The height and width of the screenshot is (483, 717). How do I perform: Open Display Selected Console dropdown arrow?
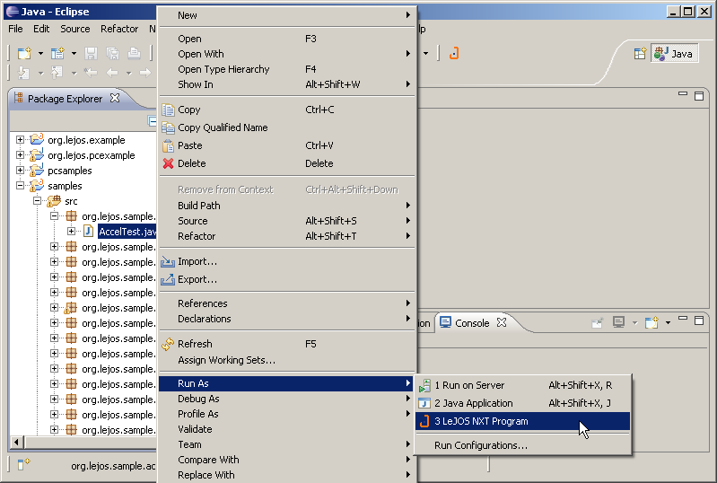(634, 323)
